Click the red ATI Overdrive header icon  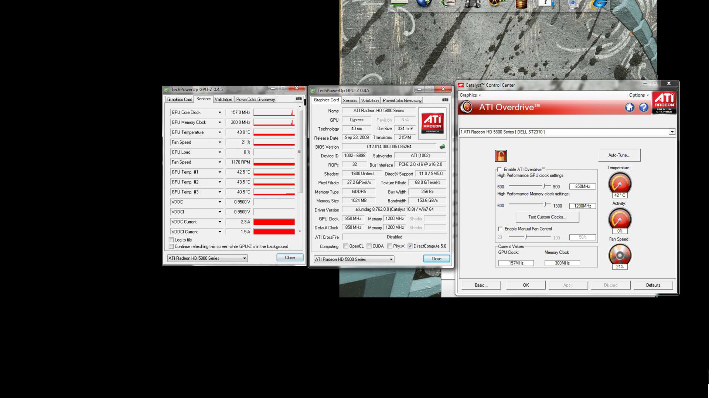pos(467,107)
